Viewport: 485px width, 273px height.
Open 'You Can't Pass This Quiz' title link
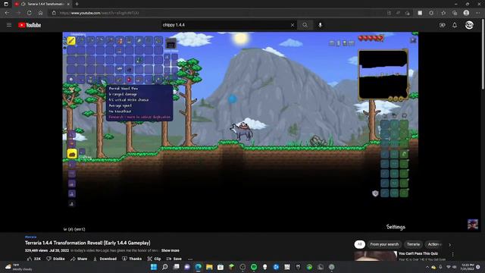click(418, 253)
